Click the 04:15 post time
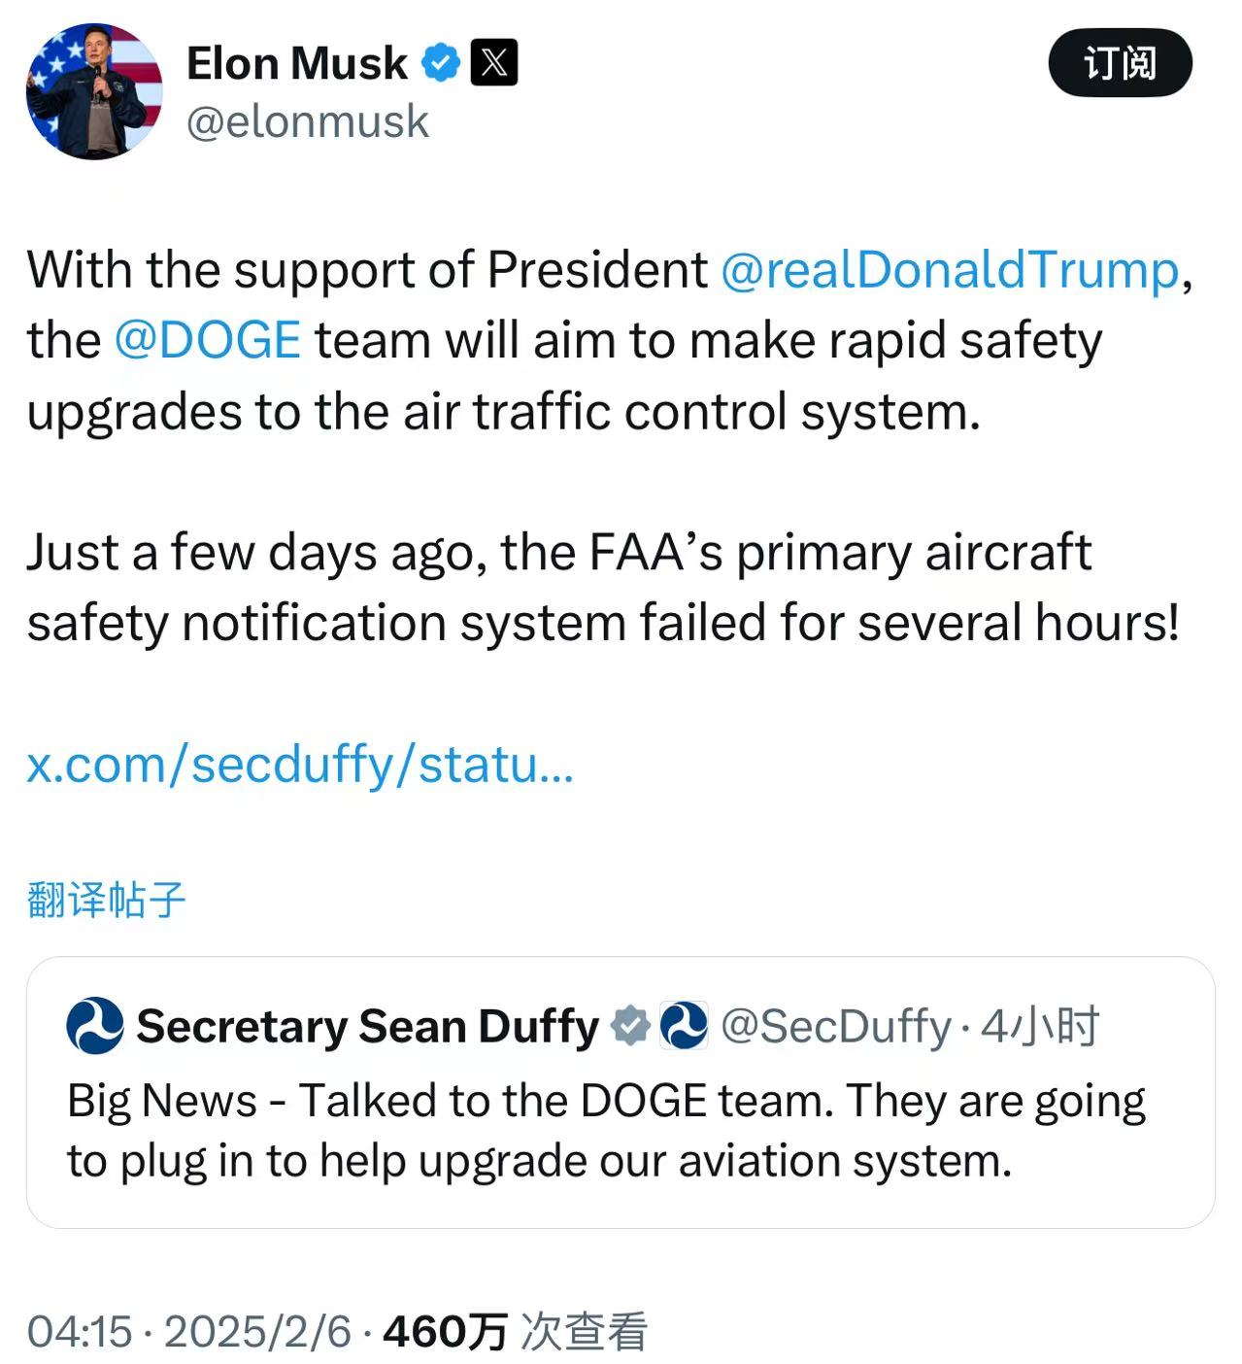This screenshot has width=1242, height=1364. (80, 1330)
